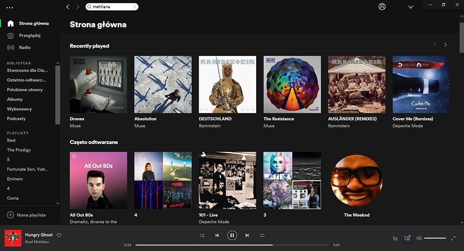Open Absolution album cover
This screenshot has width=464, height=251.
[163, 84]
